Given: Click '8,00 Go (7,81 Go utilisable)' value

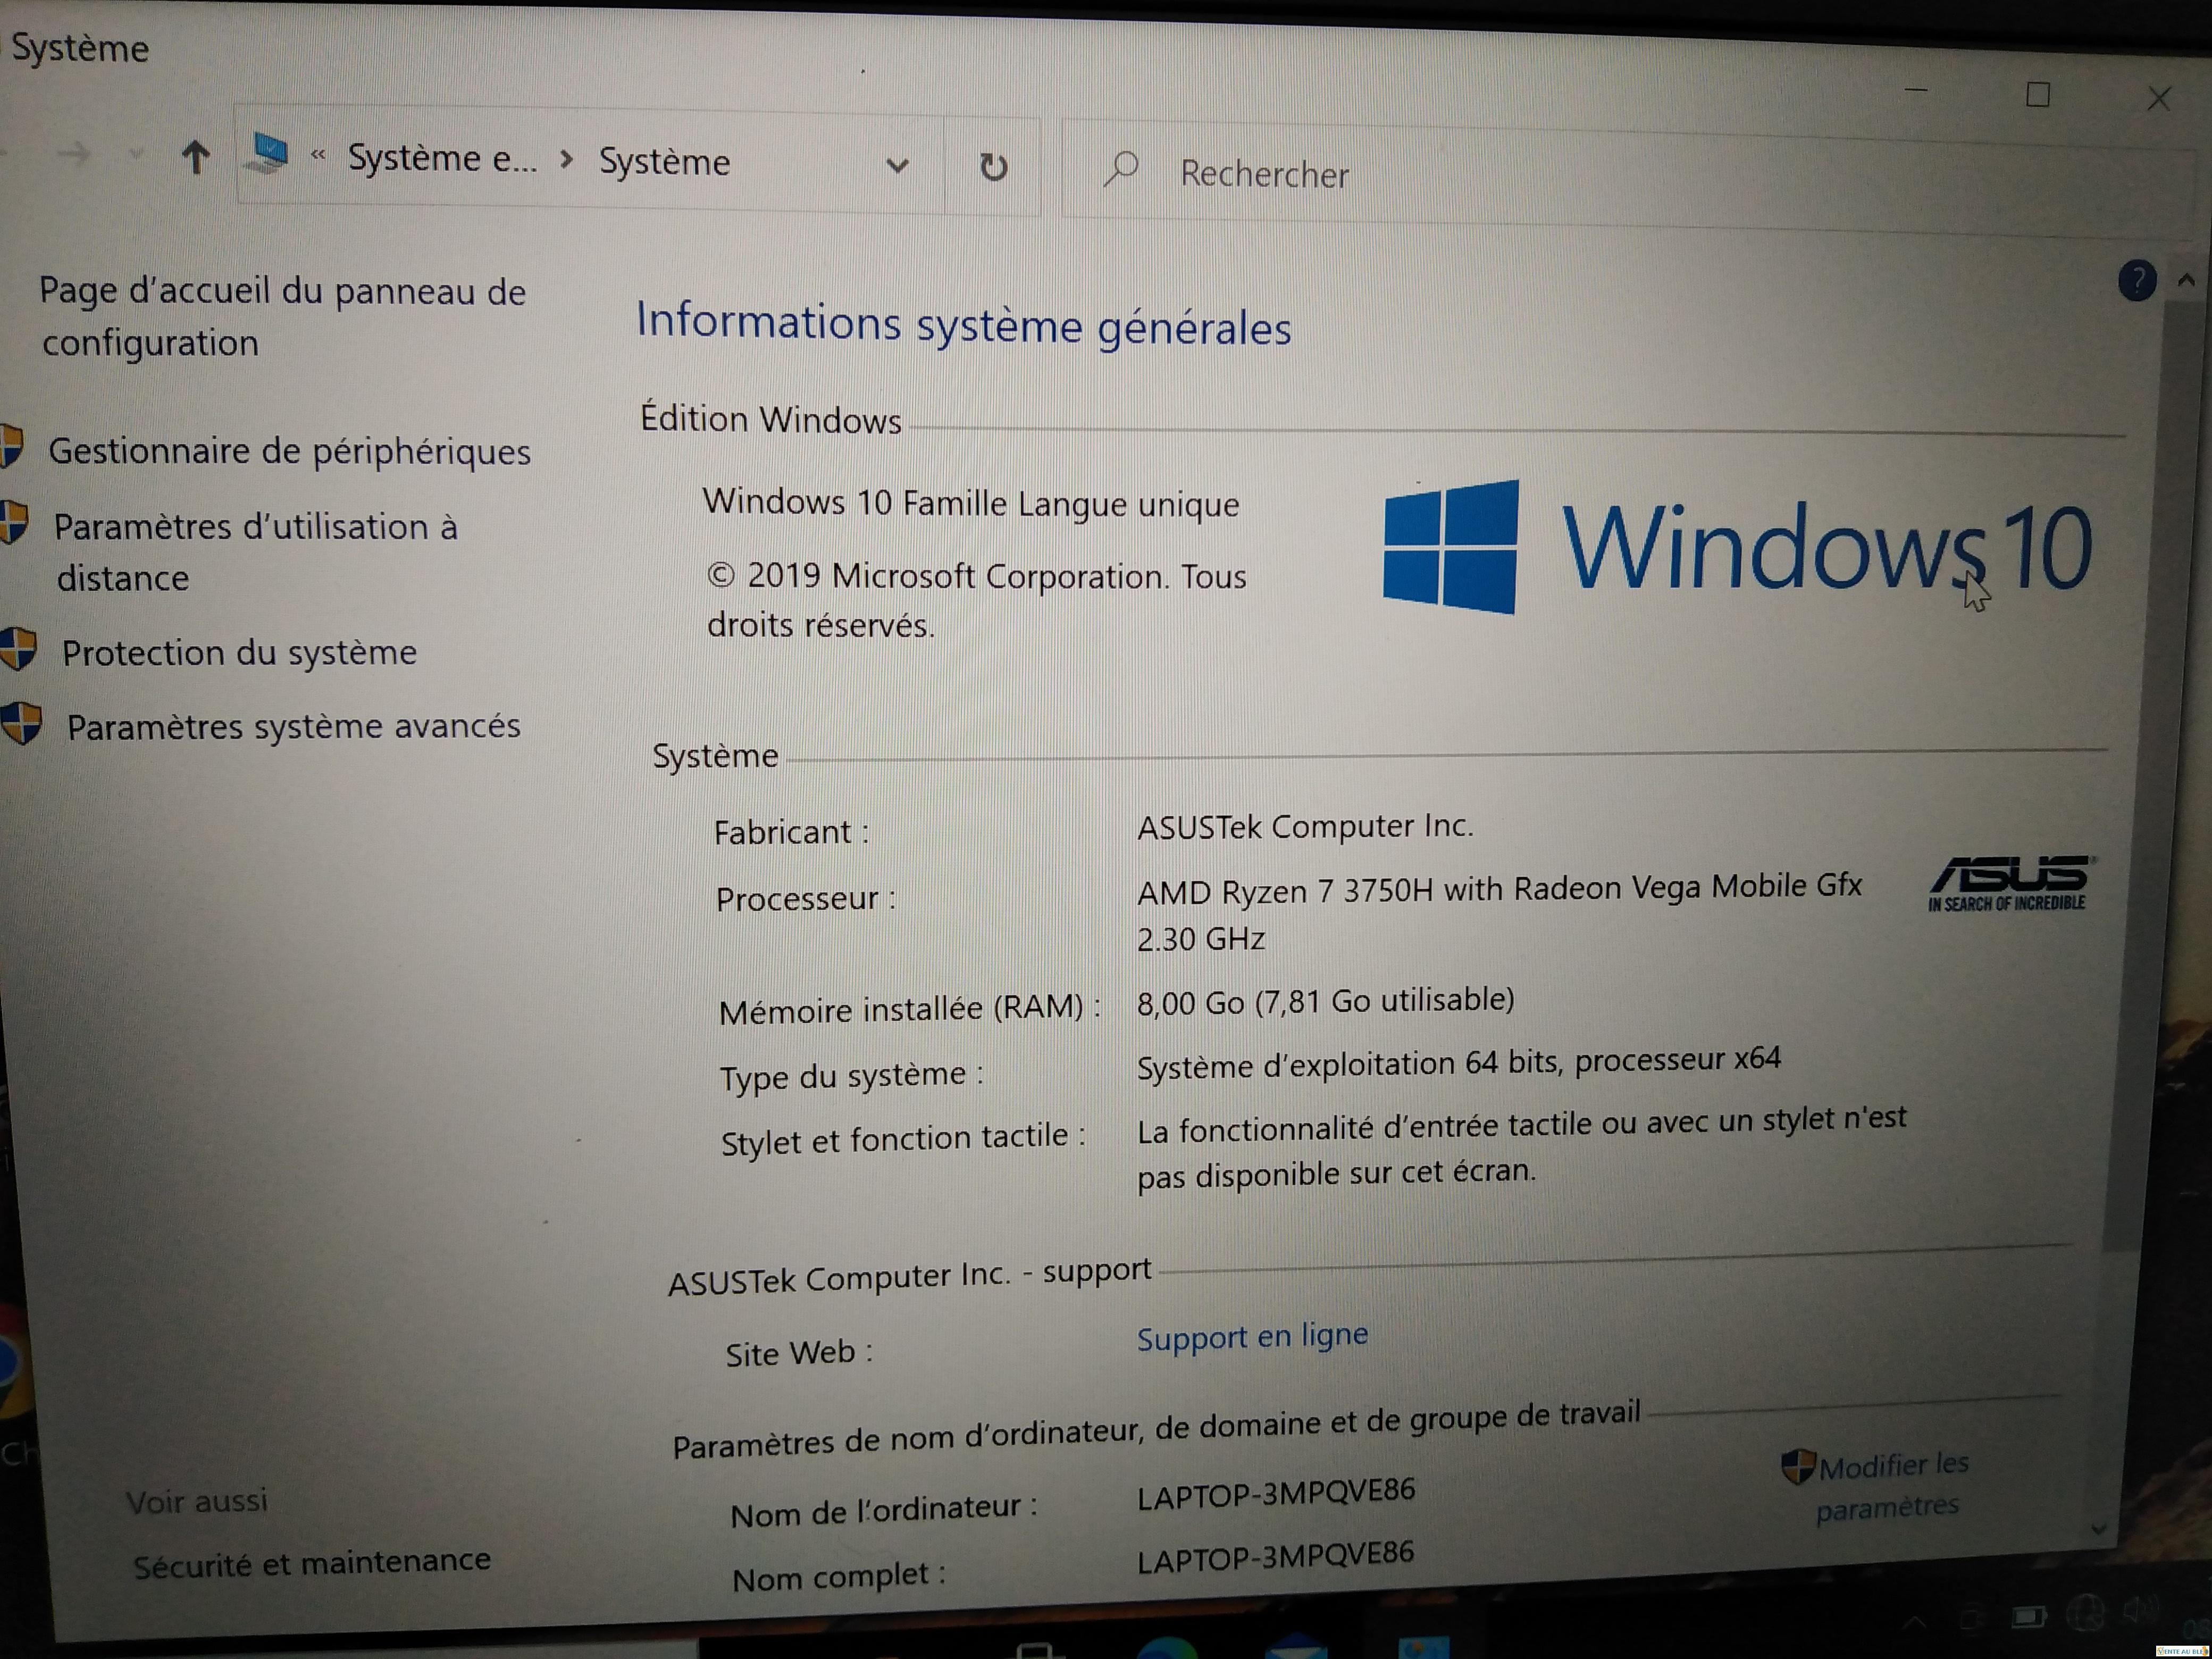Looking at the screenshot, I should [x=1325, y=1001].
